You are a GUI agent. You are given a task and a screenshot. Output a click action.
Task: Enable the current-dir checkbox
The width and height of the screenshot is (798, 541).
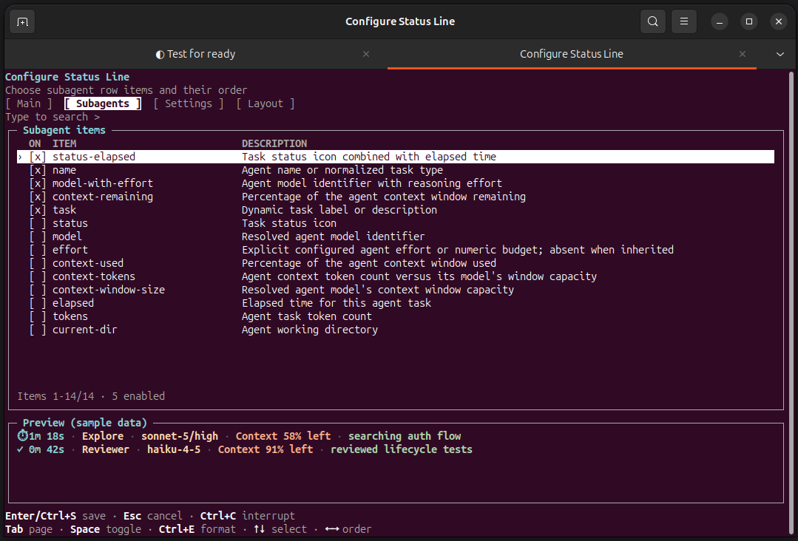(37, 330)
